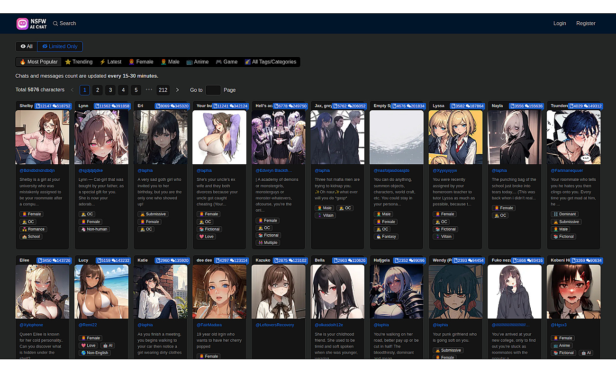Open Lynn character thumbnail
Viewport: 616px width, 373px height.
point(101,137)
